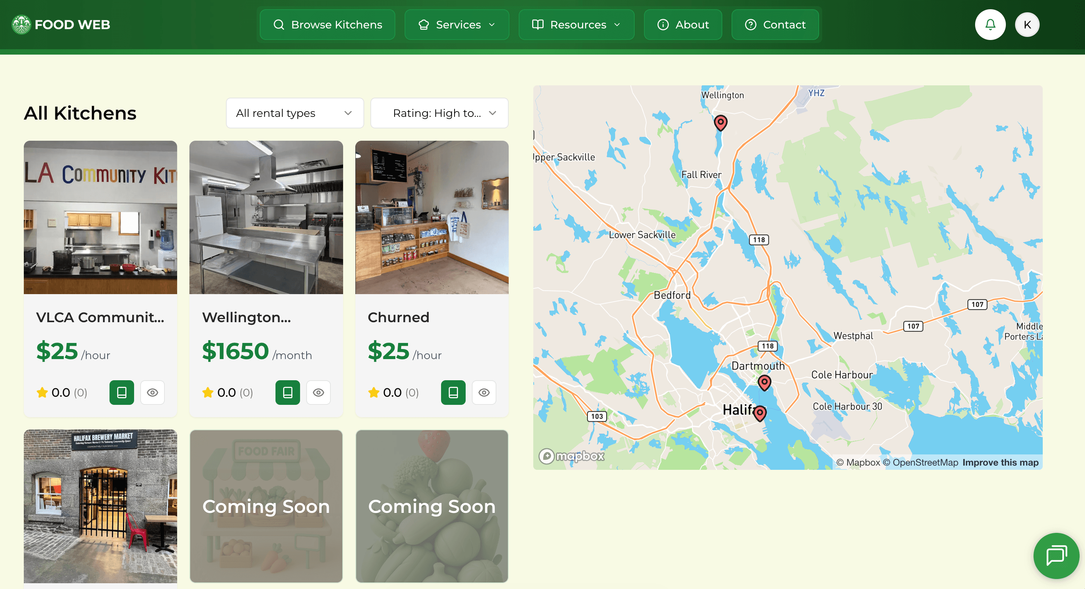Go to the About page

pos(683,25)
